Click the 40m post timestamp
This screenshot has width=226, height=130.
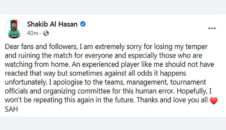[32, 33]
